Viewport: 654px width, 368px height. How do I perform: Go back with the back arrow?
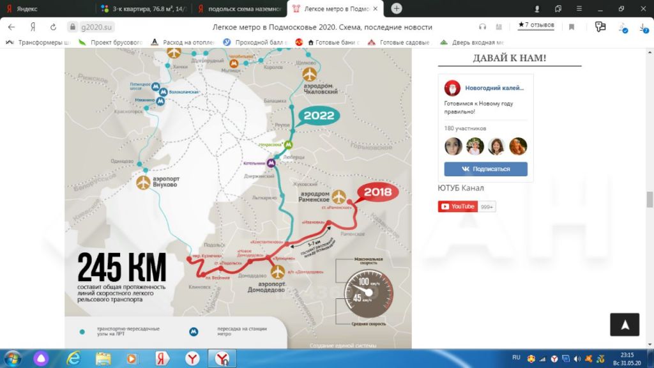(x=11, y=27)
